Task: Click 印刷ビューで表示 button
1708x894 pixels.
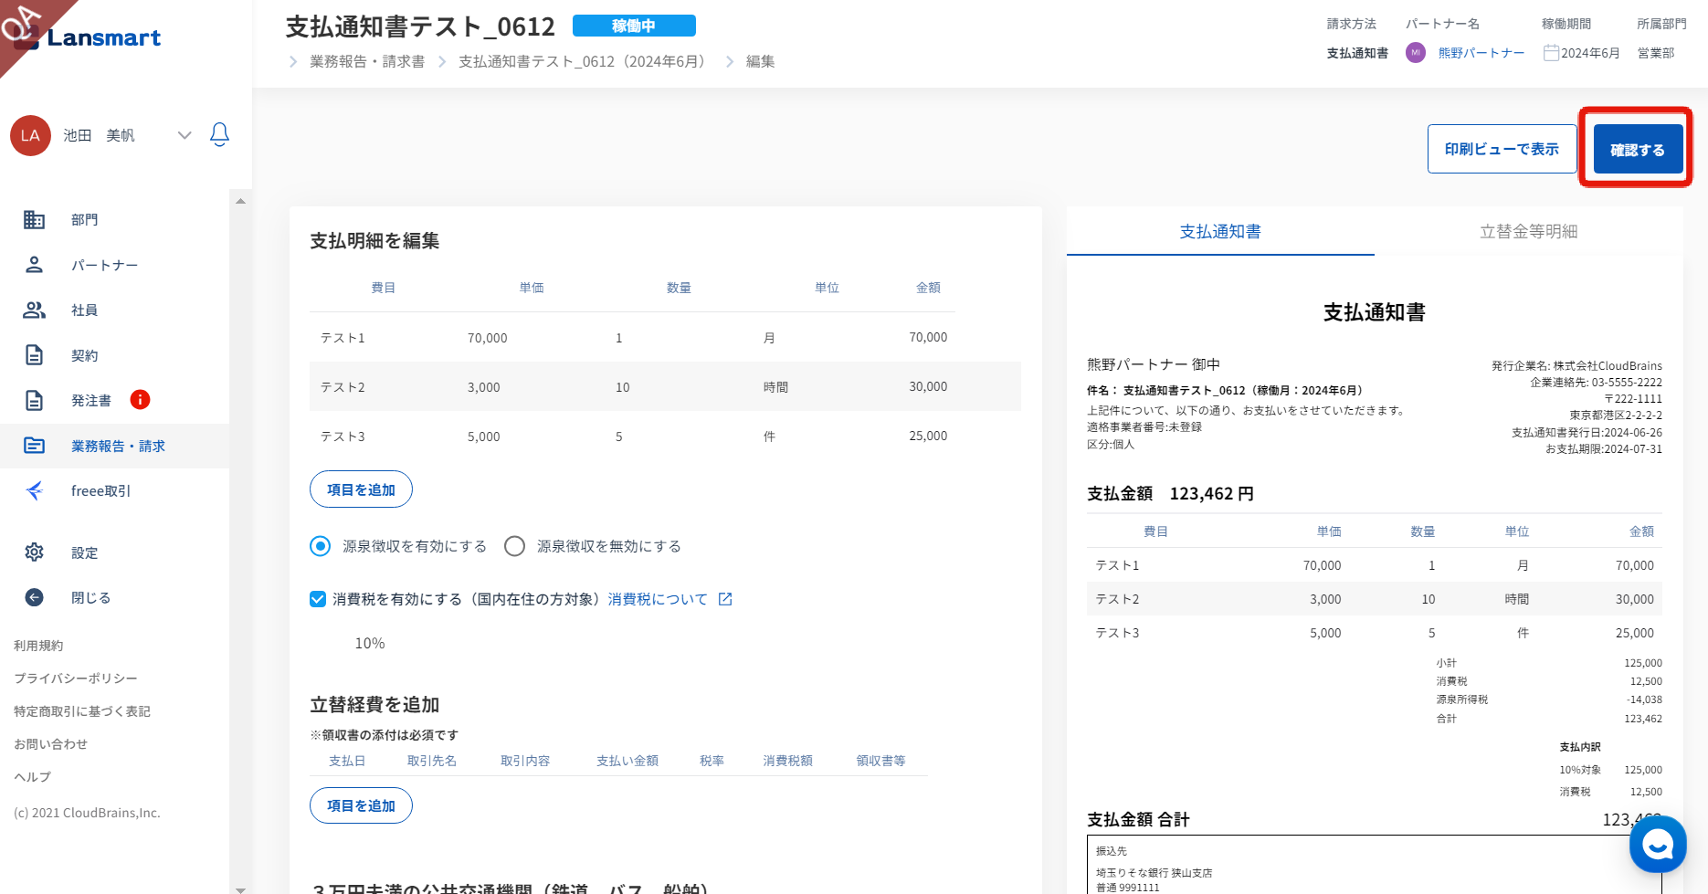Action: pos(1502,149)
